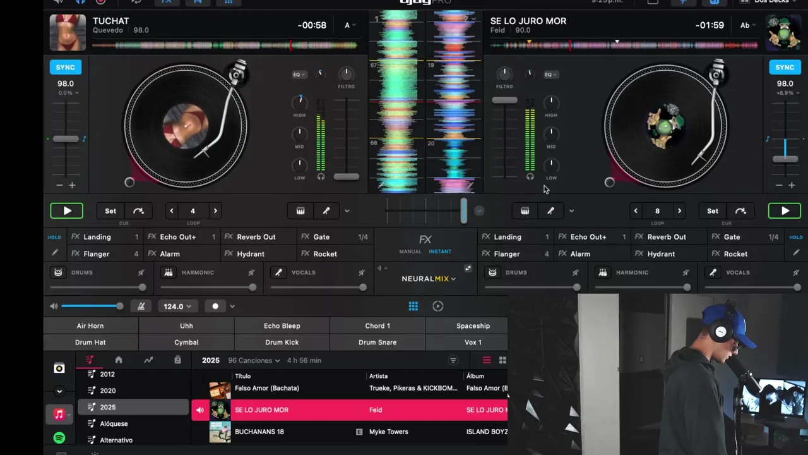Trigger the Drum Kick sample pad
The image size is (808, 455).
click(x=282, y=342)
